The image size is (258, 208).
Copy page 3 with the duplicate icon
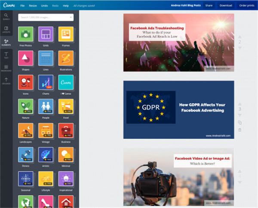(240, 122)
